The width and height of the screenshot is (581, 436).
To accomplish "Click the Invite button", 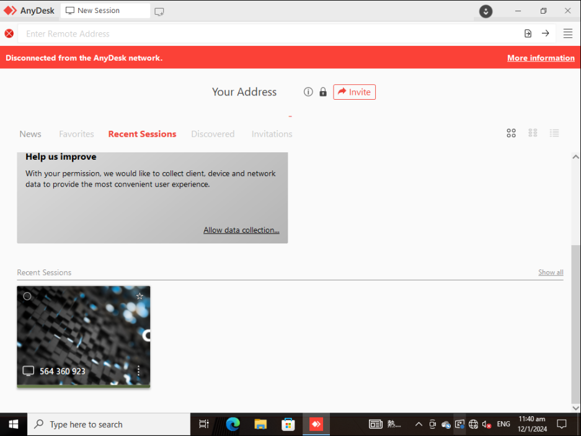I will point(354,92).
